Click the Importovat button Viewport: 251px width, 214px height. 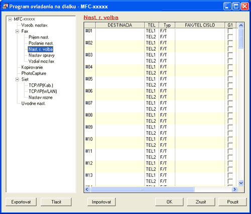[101, 202]
